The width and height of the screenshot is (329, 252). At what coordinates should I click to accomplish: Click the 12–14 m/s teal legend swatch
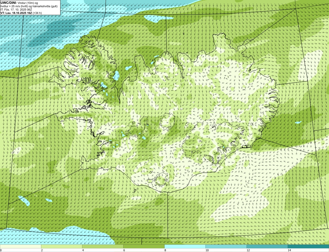point(267,247)
